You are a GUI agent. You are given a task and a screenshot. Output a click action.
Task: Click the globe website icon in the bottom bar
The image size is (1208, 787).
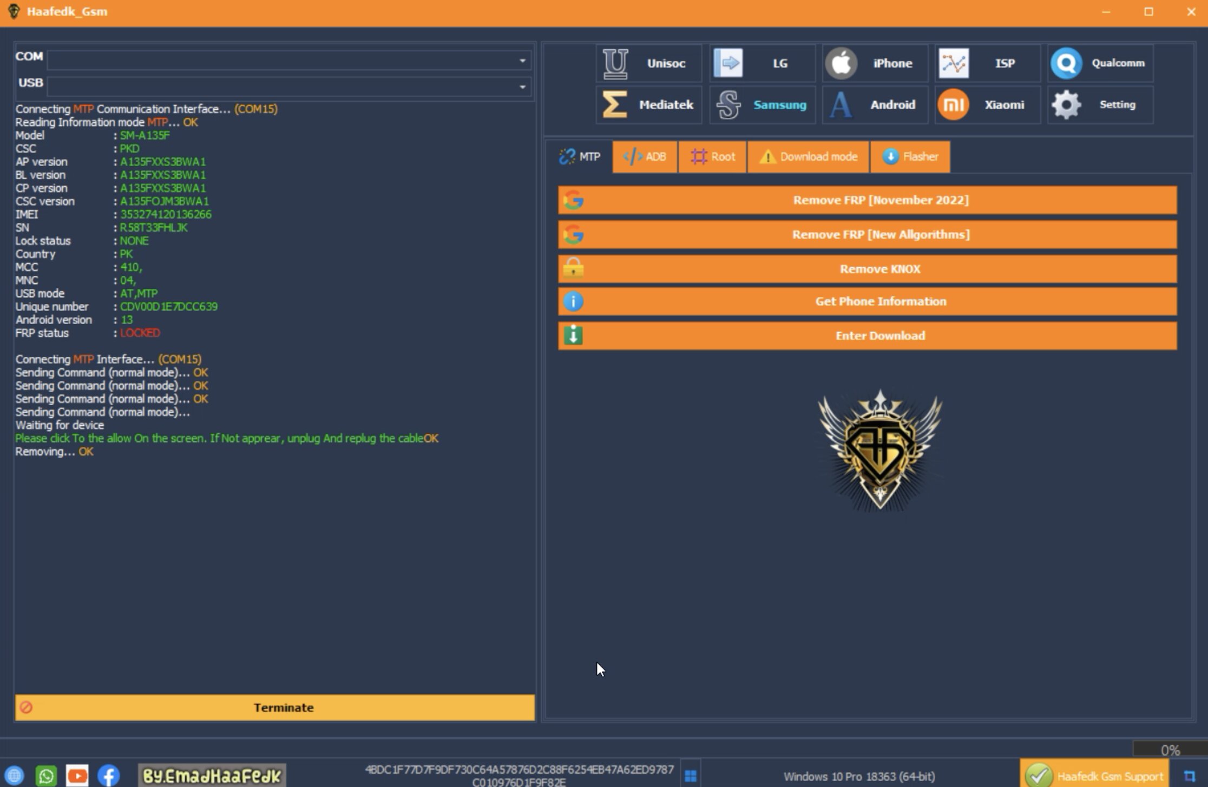(x=15, y=776)
